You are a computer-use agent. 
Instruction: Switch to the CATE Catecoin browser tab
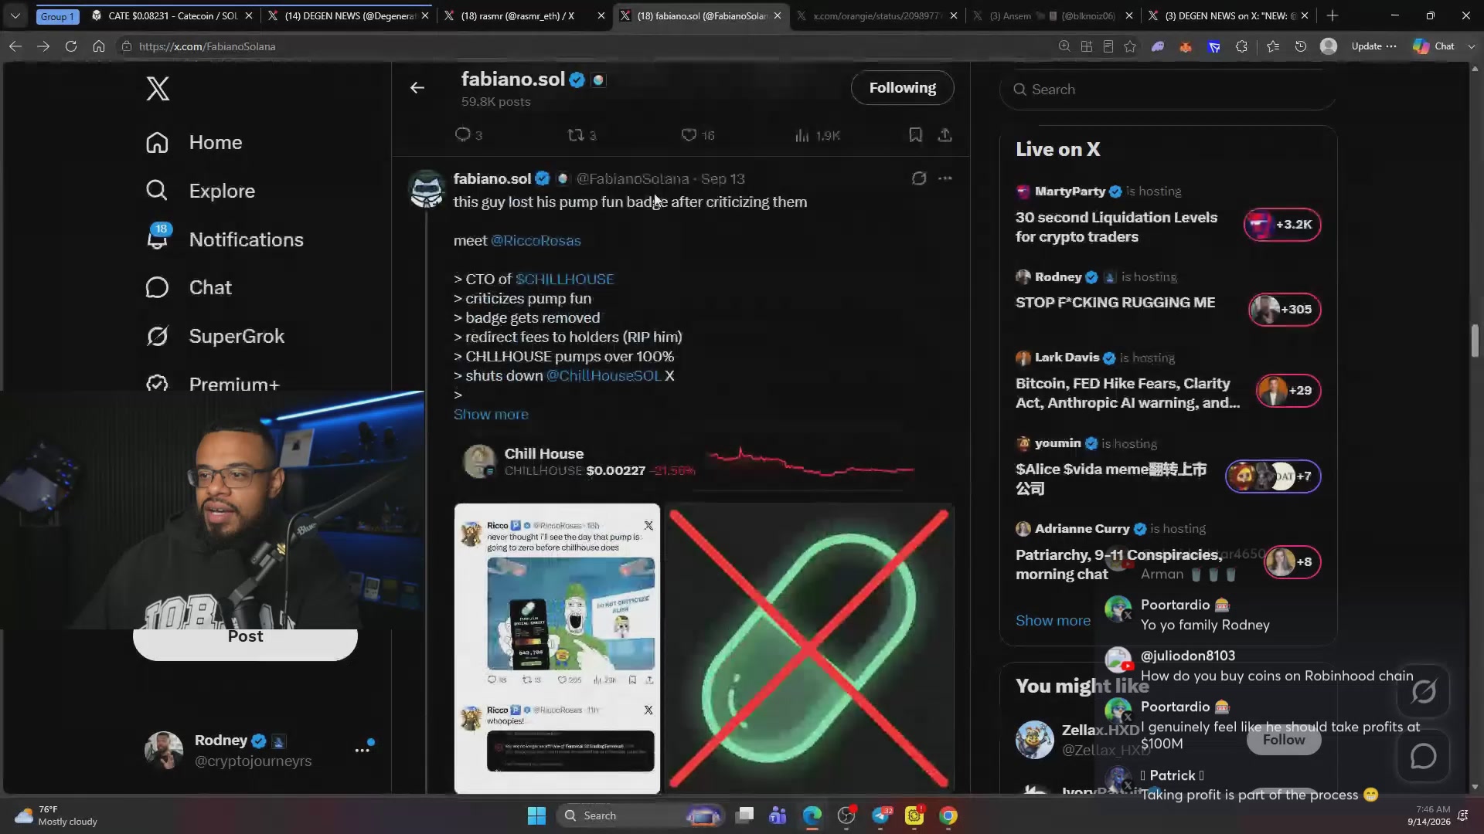click(x=172, y=15)
